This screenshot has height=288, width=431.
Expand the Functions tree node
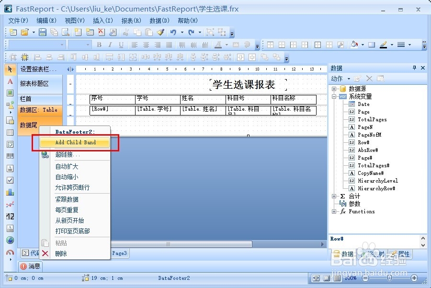[x=334, y=211]
